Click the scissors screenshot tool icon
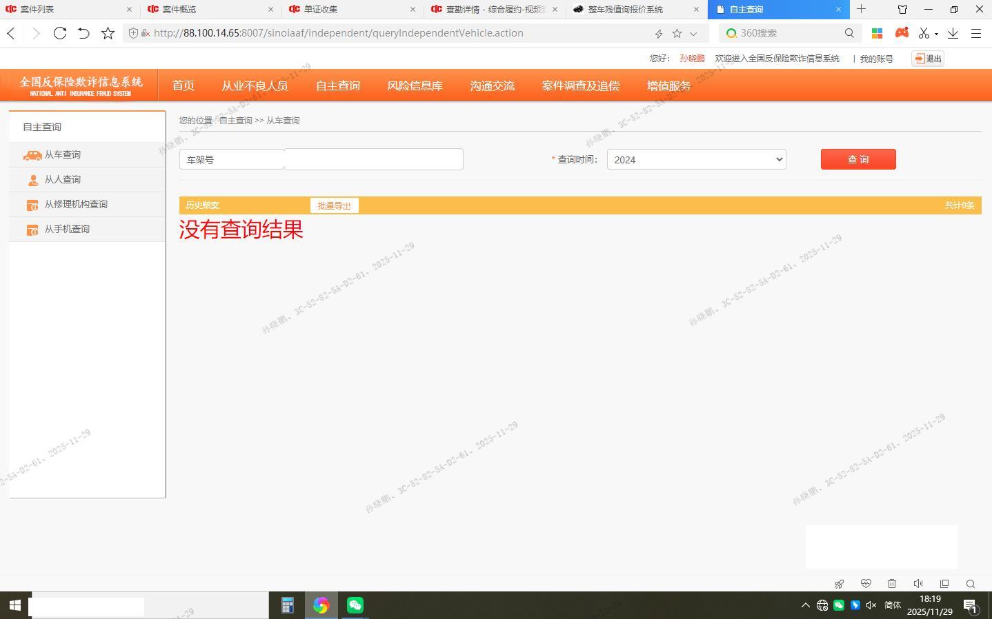The image size is (992, 619). click(924, 33)
